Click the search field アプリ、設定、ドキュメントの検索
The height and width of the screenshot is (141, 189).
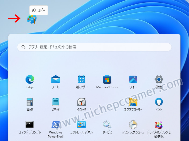tap(94, 47)
